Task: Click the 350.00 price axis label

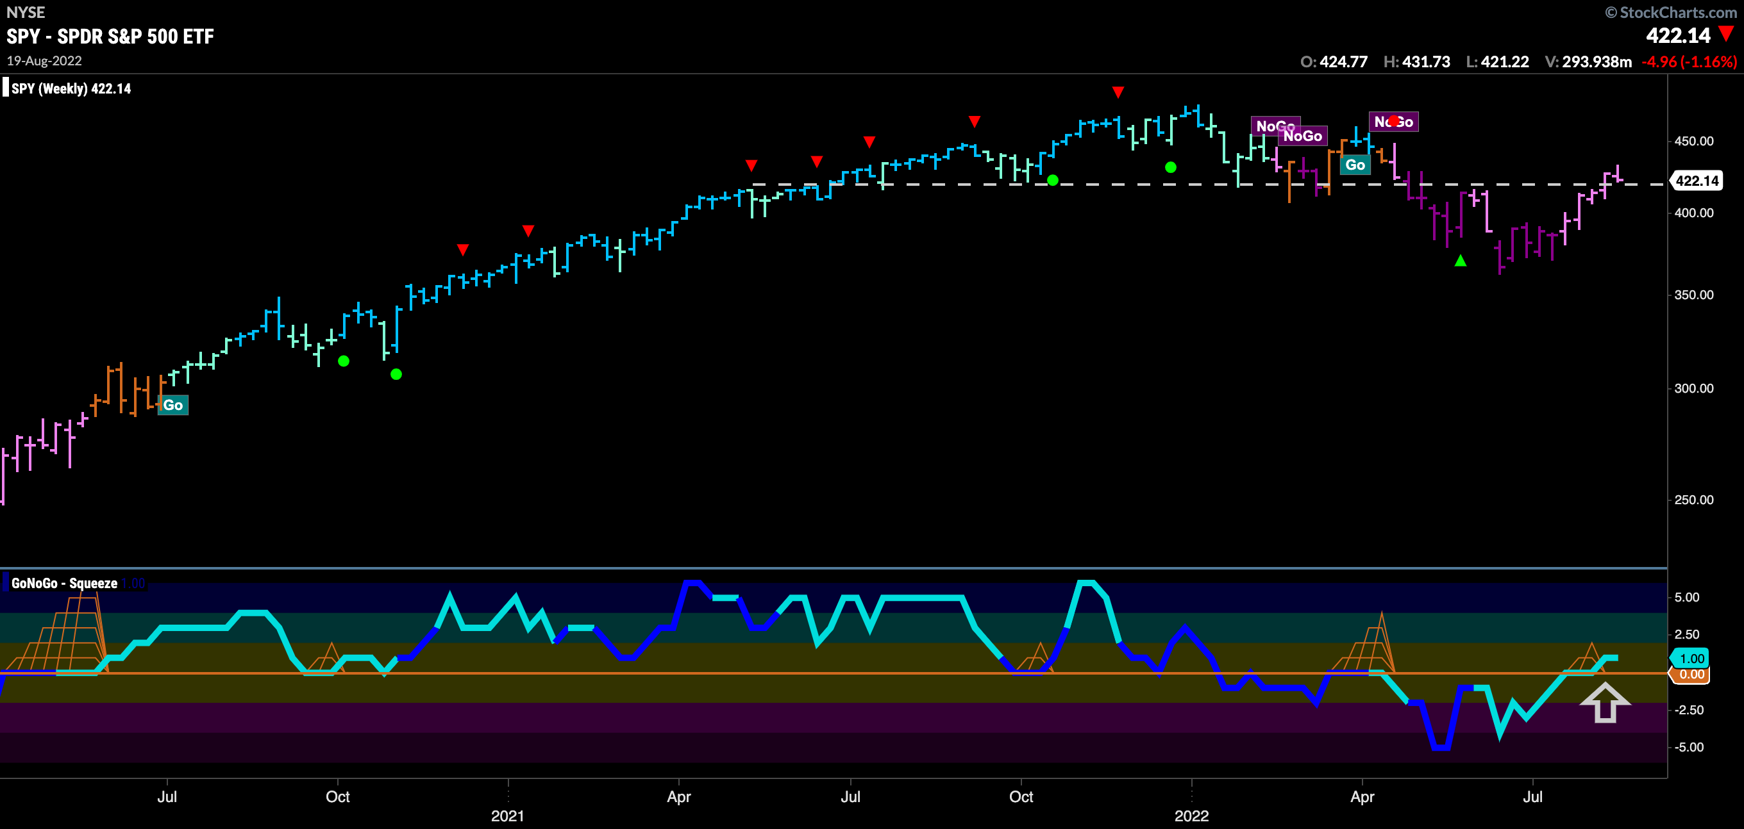Action: coord(1694,295)
